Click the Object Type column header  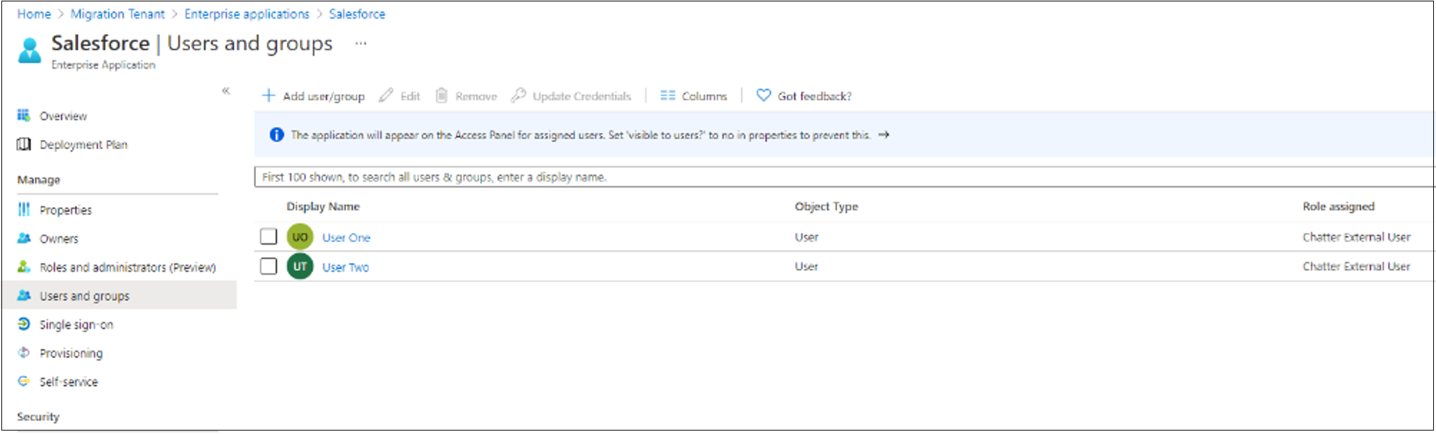coord(826,207)
